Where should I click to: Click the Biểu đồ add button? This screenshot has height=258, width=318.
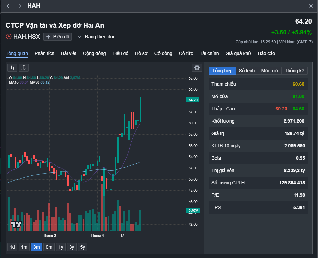[x=58, y=37]
